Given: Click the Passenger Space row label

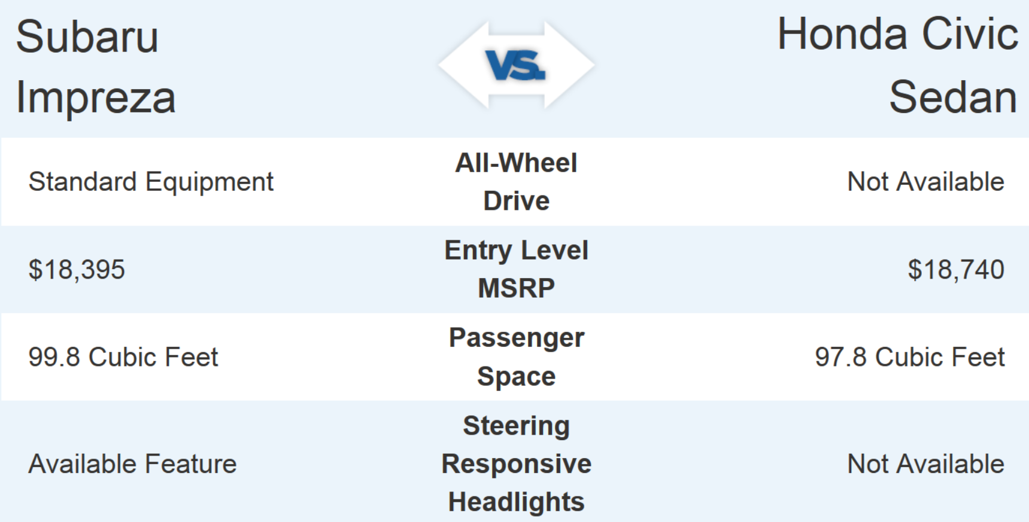Looking at the screenshot, I should point(516,357).
